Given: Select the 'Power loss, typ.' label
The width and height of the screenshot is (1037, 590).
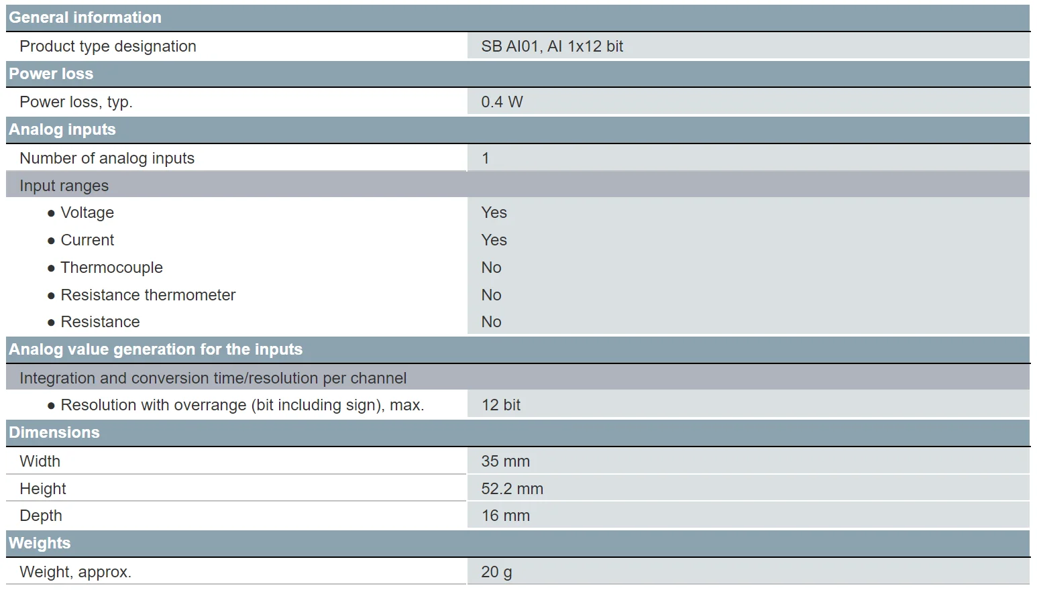Looking at the screenshot, I should click(76, 102).
